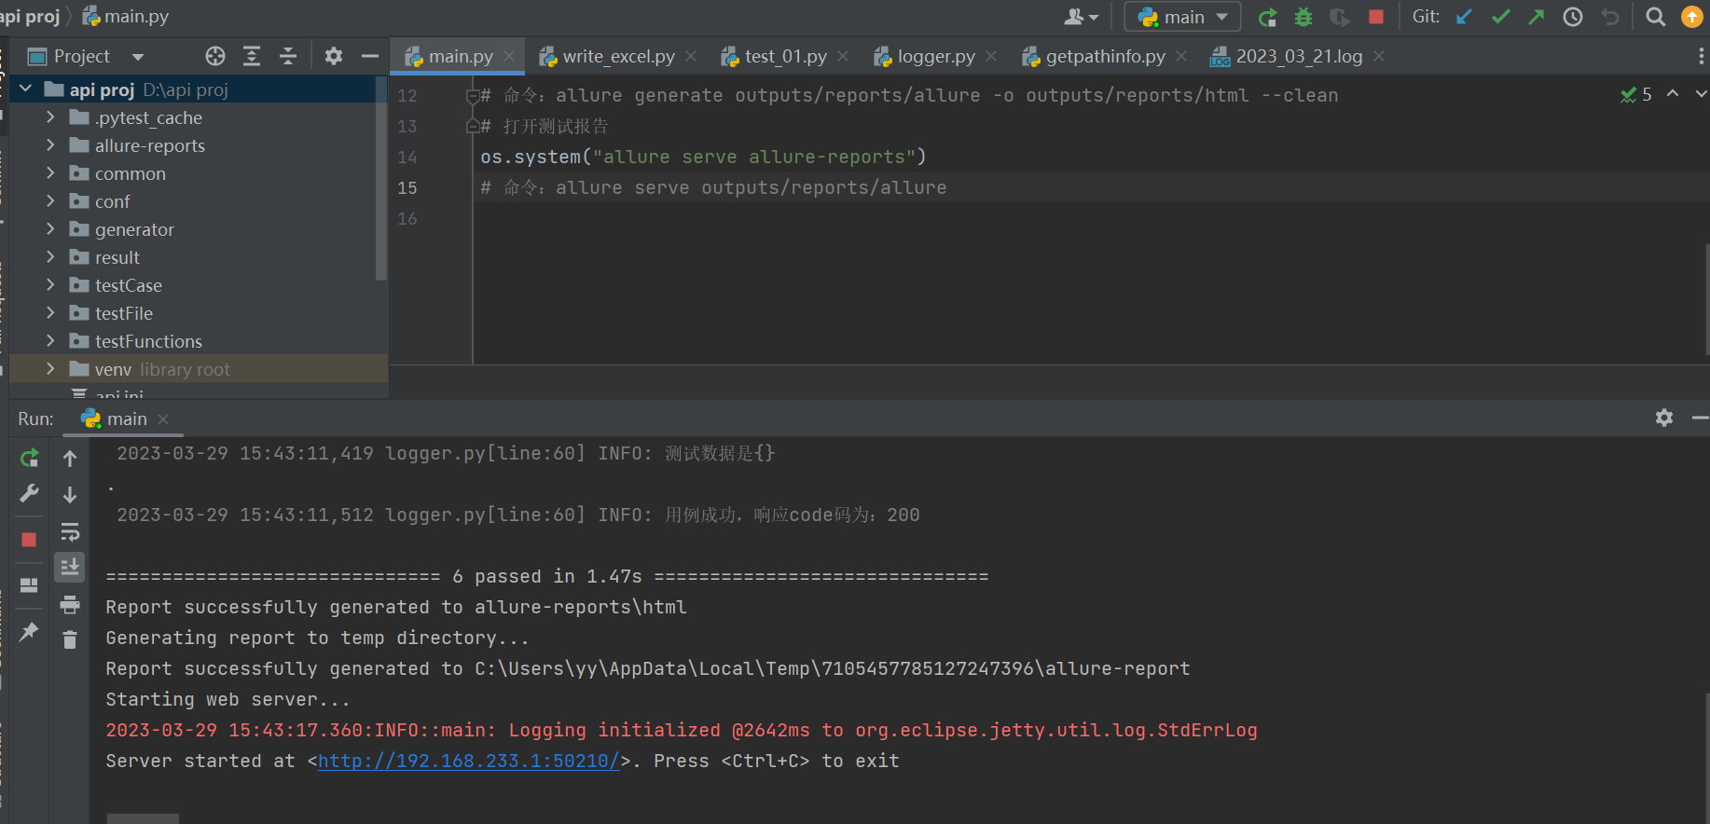This screenshot has height=824, width=1710.
Task: Click the Rerun icon in top toolbar
Action: click(1267, 17)
